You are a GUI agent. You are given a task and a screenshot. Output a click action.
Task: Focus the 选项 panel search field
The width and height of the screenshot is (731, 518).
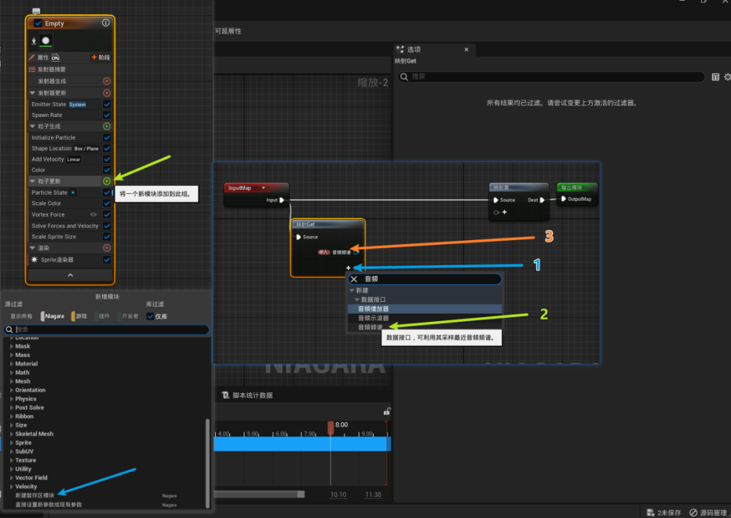[x=551, y=76]
